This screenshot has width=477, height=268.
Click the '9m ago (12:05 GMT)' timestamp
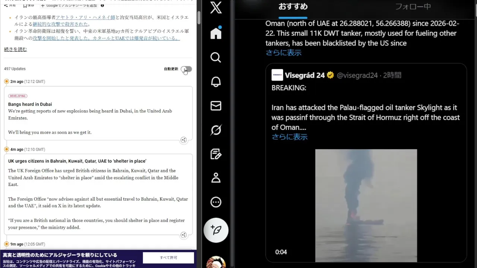pyautogui.click(x=28, y=244)
